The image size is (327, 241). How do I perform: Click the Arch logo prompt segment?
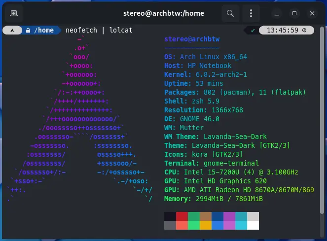click(x=12, y=30)
